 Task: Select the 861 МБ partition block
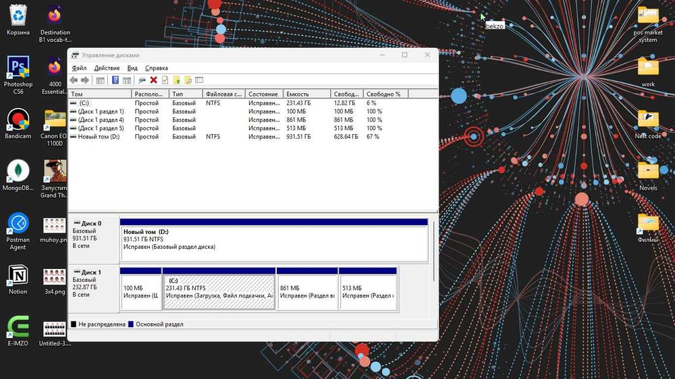pos(307,289)
